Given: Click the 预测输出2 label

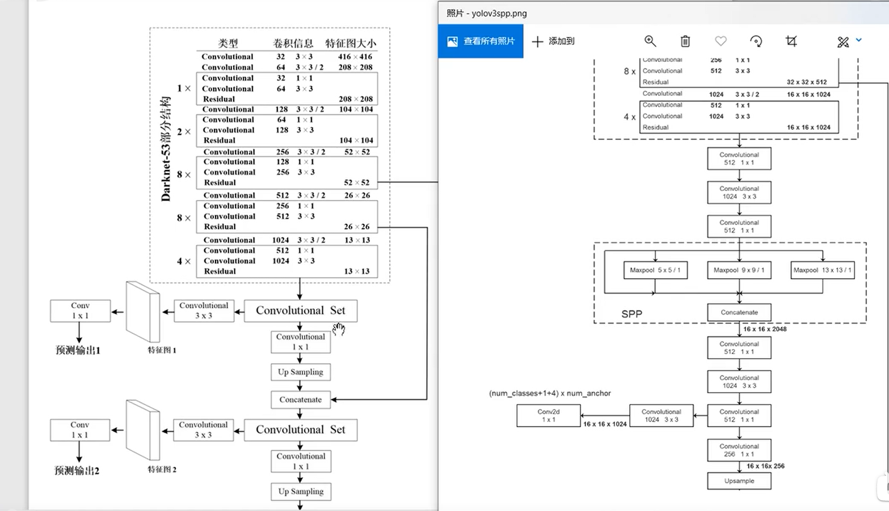Looking at the screenshot, I should tap(77, 471).
